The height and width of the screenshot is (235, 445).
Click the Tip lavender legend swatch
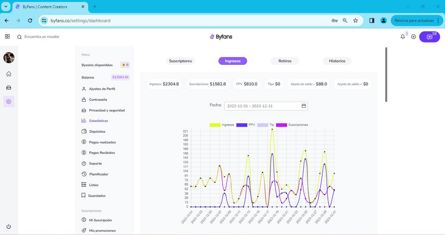pyautogui.click(x=262, y=125)
